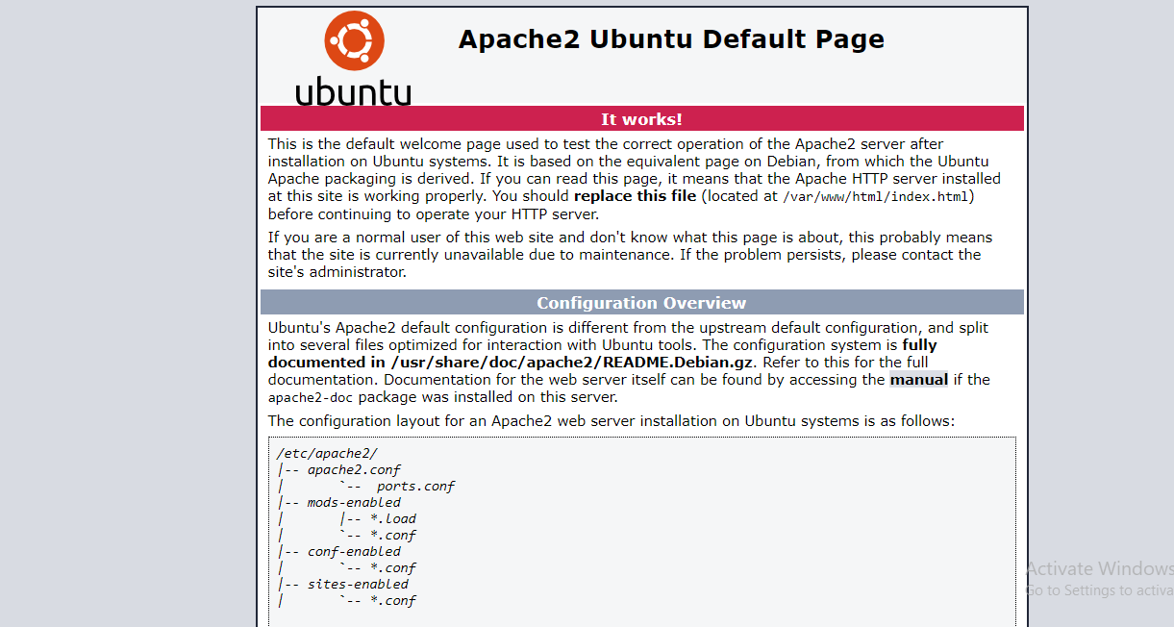1174x627 pixels.
Task: Click the Ubuntu logo image
Action: click(x=354, y=59)
